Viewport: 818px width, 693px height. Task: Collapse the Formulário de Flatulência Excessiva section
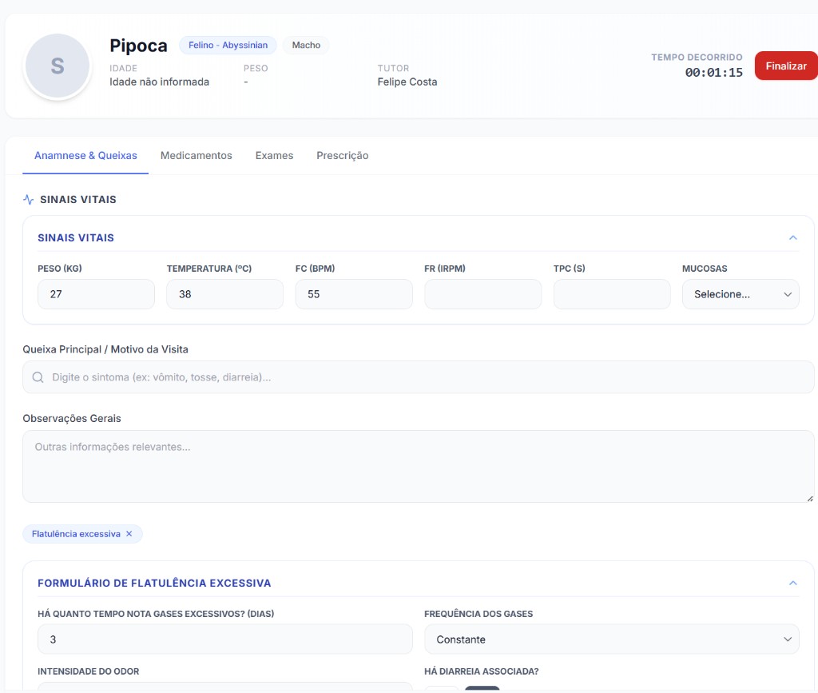pyautogui.click(x=792, y=583)
